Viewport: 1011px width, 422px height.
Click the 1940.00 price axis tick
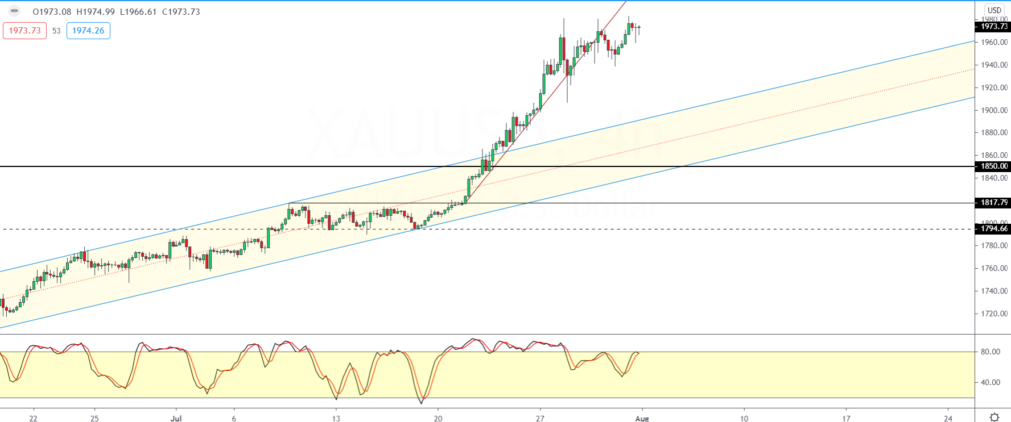click(995, 65)
